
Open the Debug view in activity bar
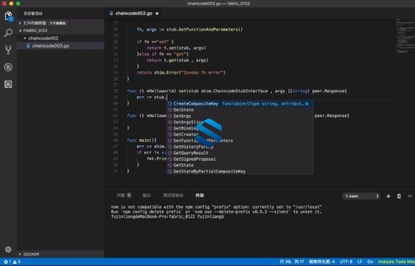pyautogui.click(x=8, y=67)
